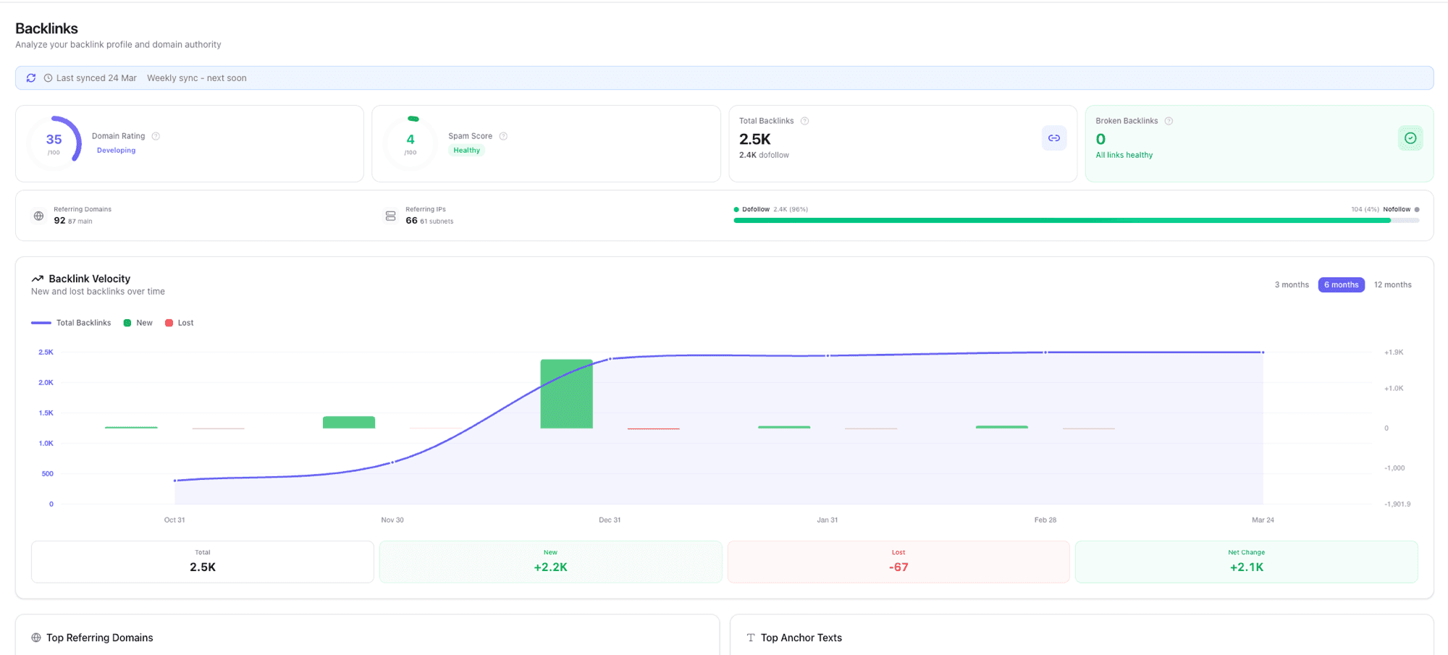
Task: Click the green checkmark on Broken Backlinks card
Action: (1410, 138)
